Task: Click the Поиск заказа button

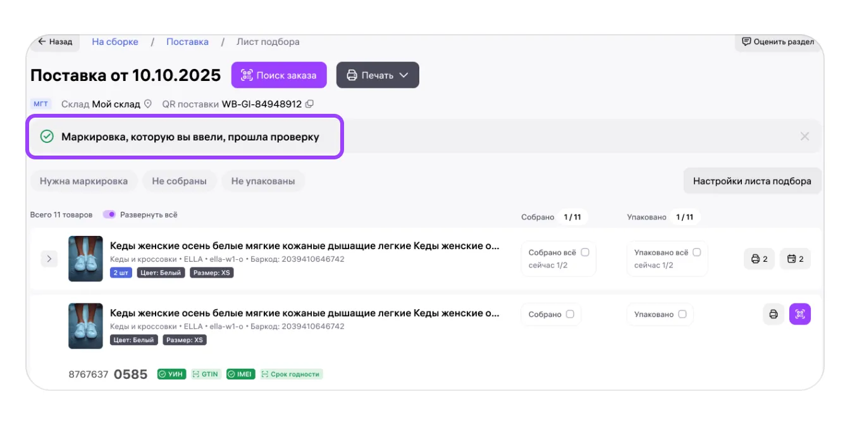Action: [x=278, y=75]
